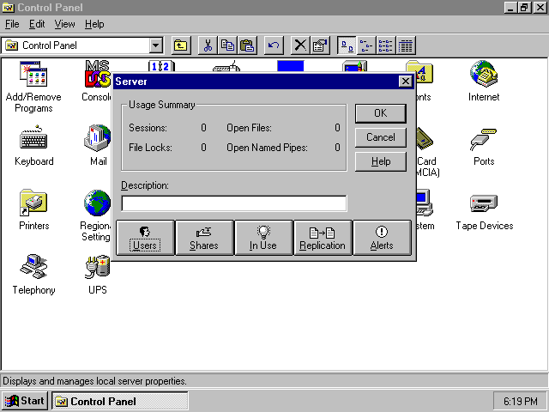Open the File menu
This screenshot has height=412, width=549.
12,24
